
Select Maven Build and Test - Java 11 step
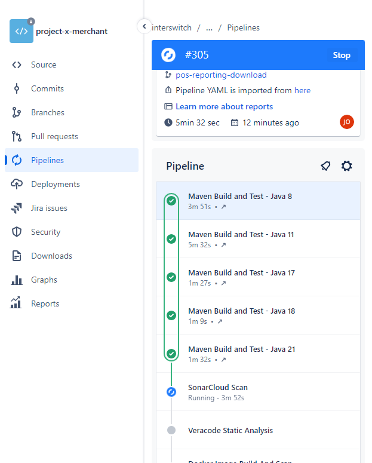coord(241,234)
